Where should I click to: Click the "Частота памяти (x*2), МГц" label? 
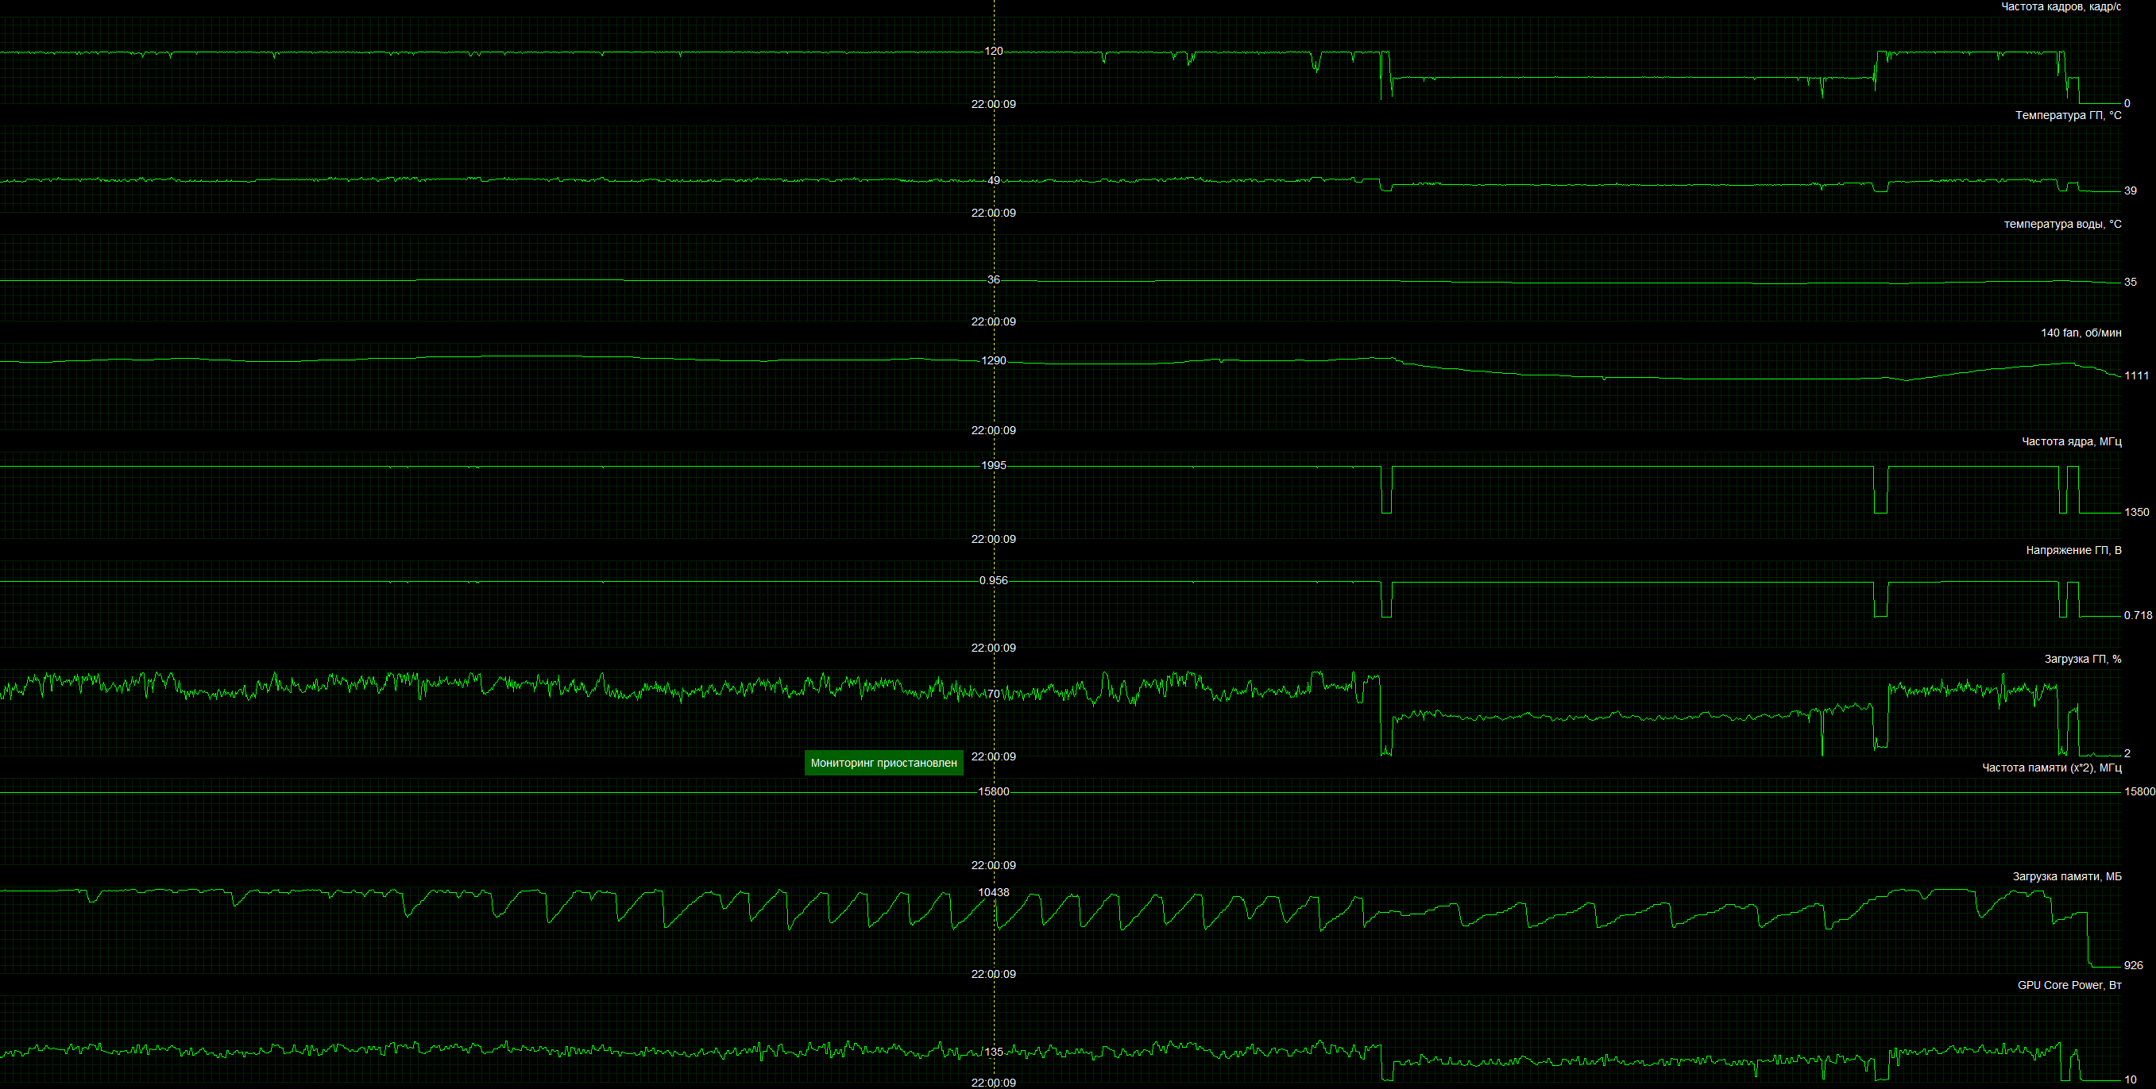click(x=2050, y=768)
